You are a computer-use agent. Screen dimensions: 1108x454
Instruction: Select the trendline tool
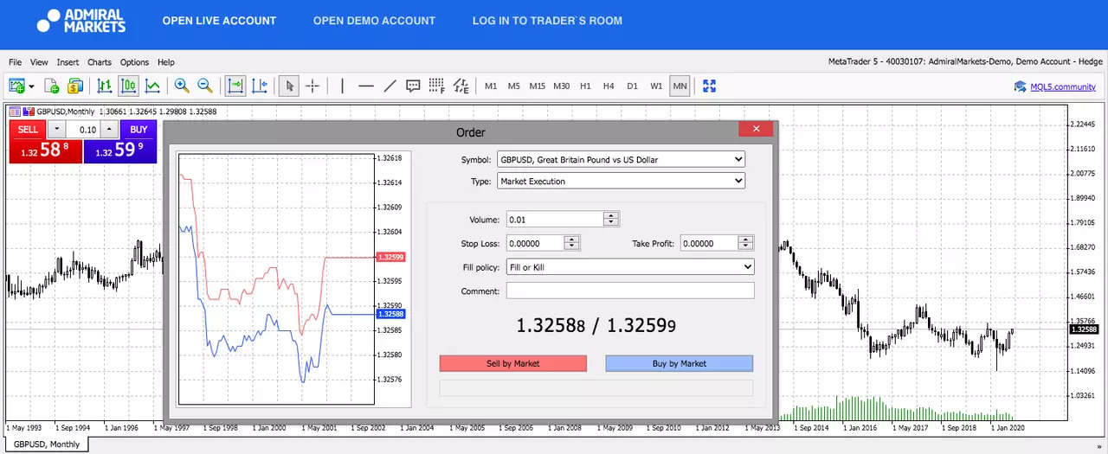click(390, 86)
